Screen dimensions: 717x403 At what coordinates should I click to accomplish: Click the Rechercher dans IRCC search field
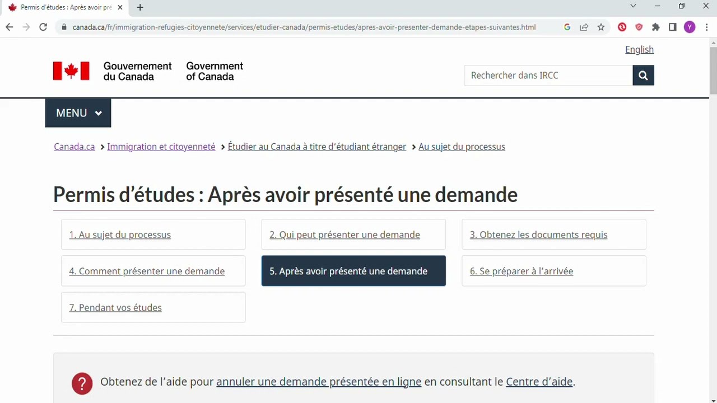tap(548, 76)
